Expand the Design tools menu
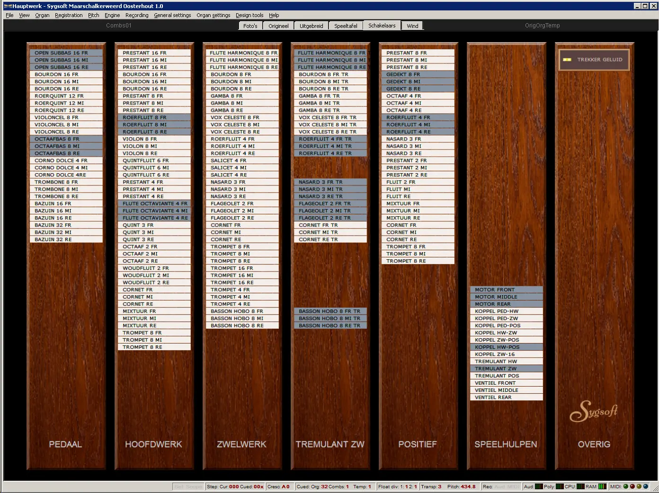Screen dimensions: 659x493 (249, 15)
